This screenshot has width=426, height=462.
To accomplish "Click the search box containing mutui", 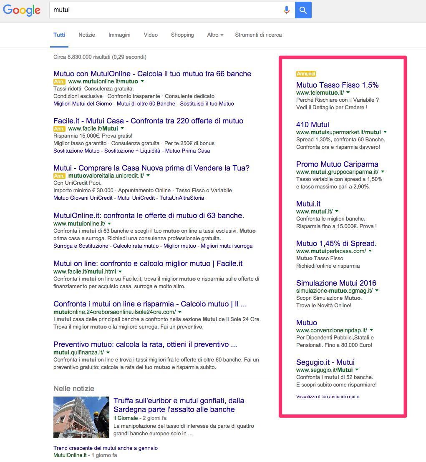I will (172, 10).
